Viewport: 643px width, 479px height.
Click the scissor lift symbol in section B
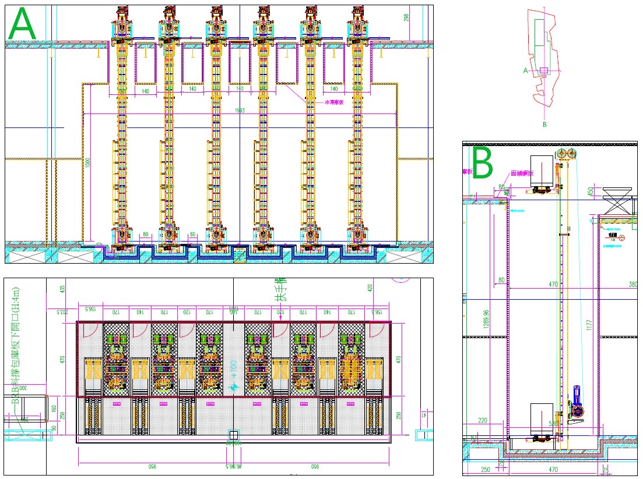click(619, 200)
